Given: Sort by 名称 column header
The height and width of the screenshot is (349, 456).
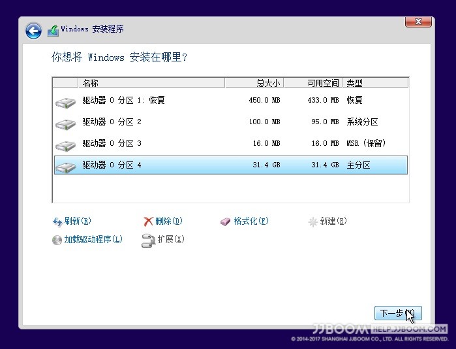Looking at the screenshot, I should click(151, 83).
